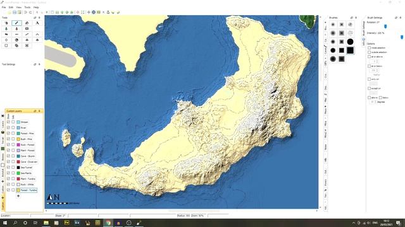Open the 'except on' selector box

coord(373,93)
